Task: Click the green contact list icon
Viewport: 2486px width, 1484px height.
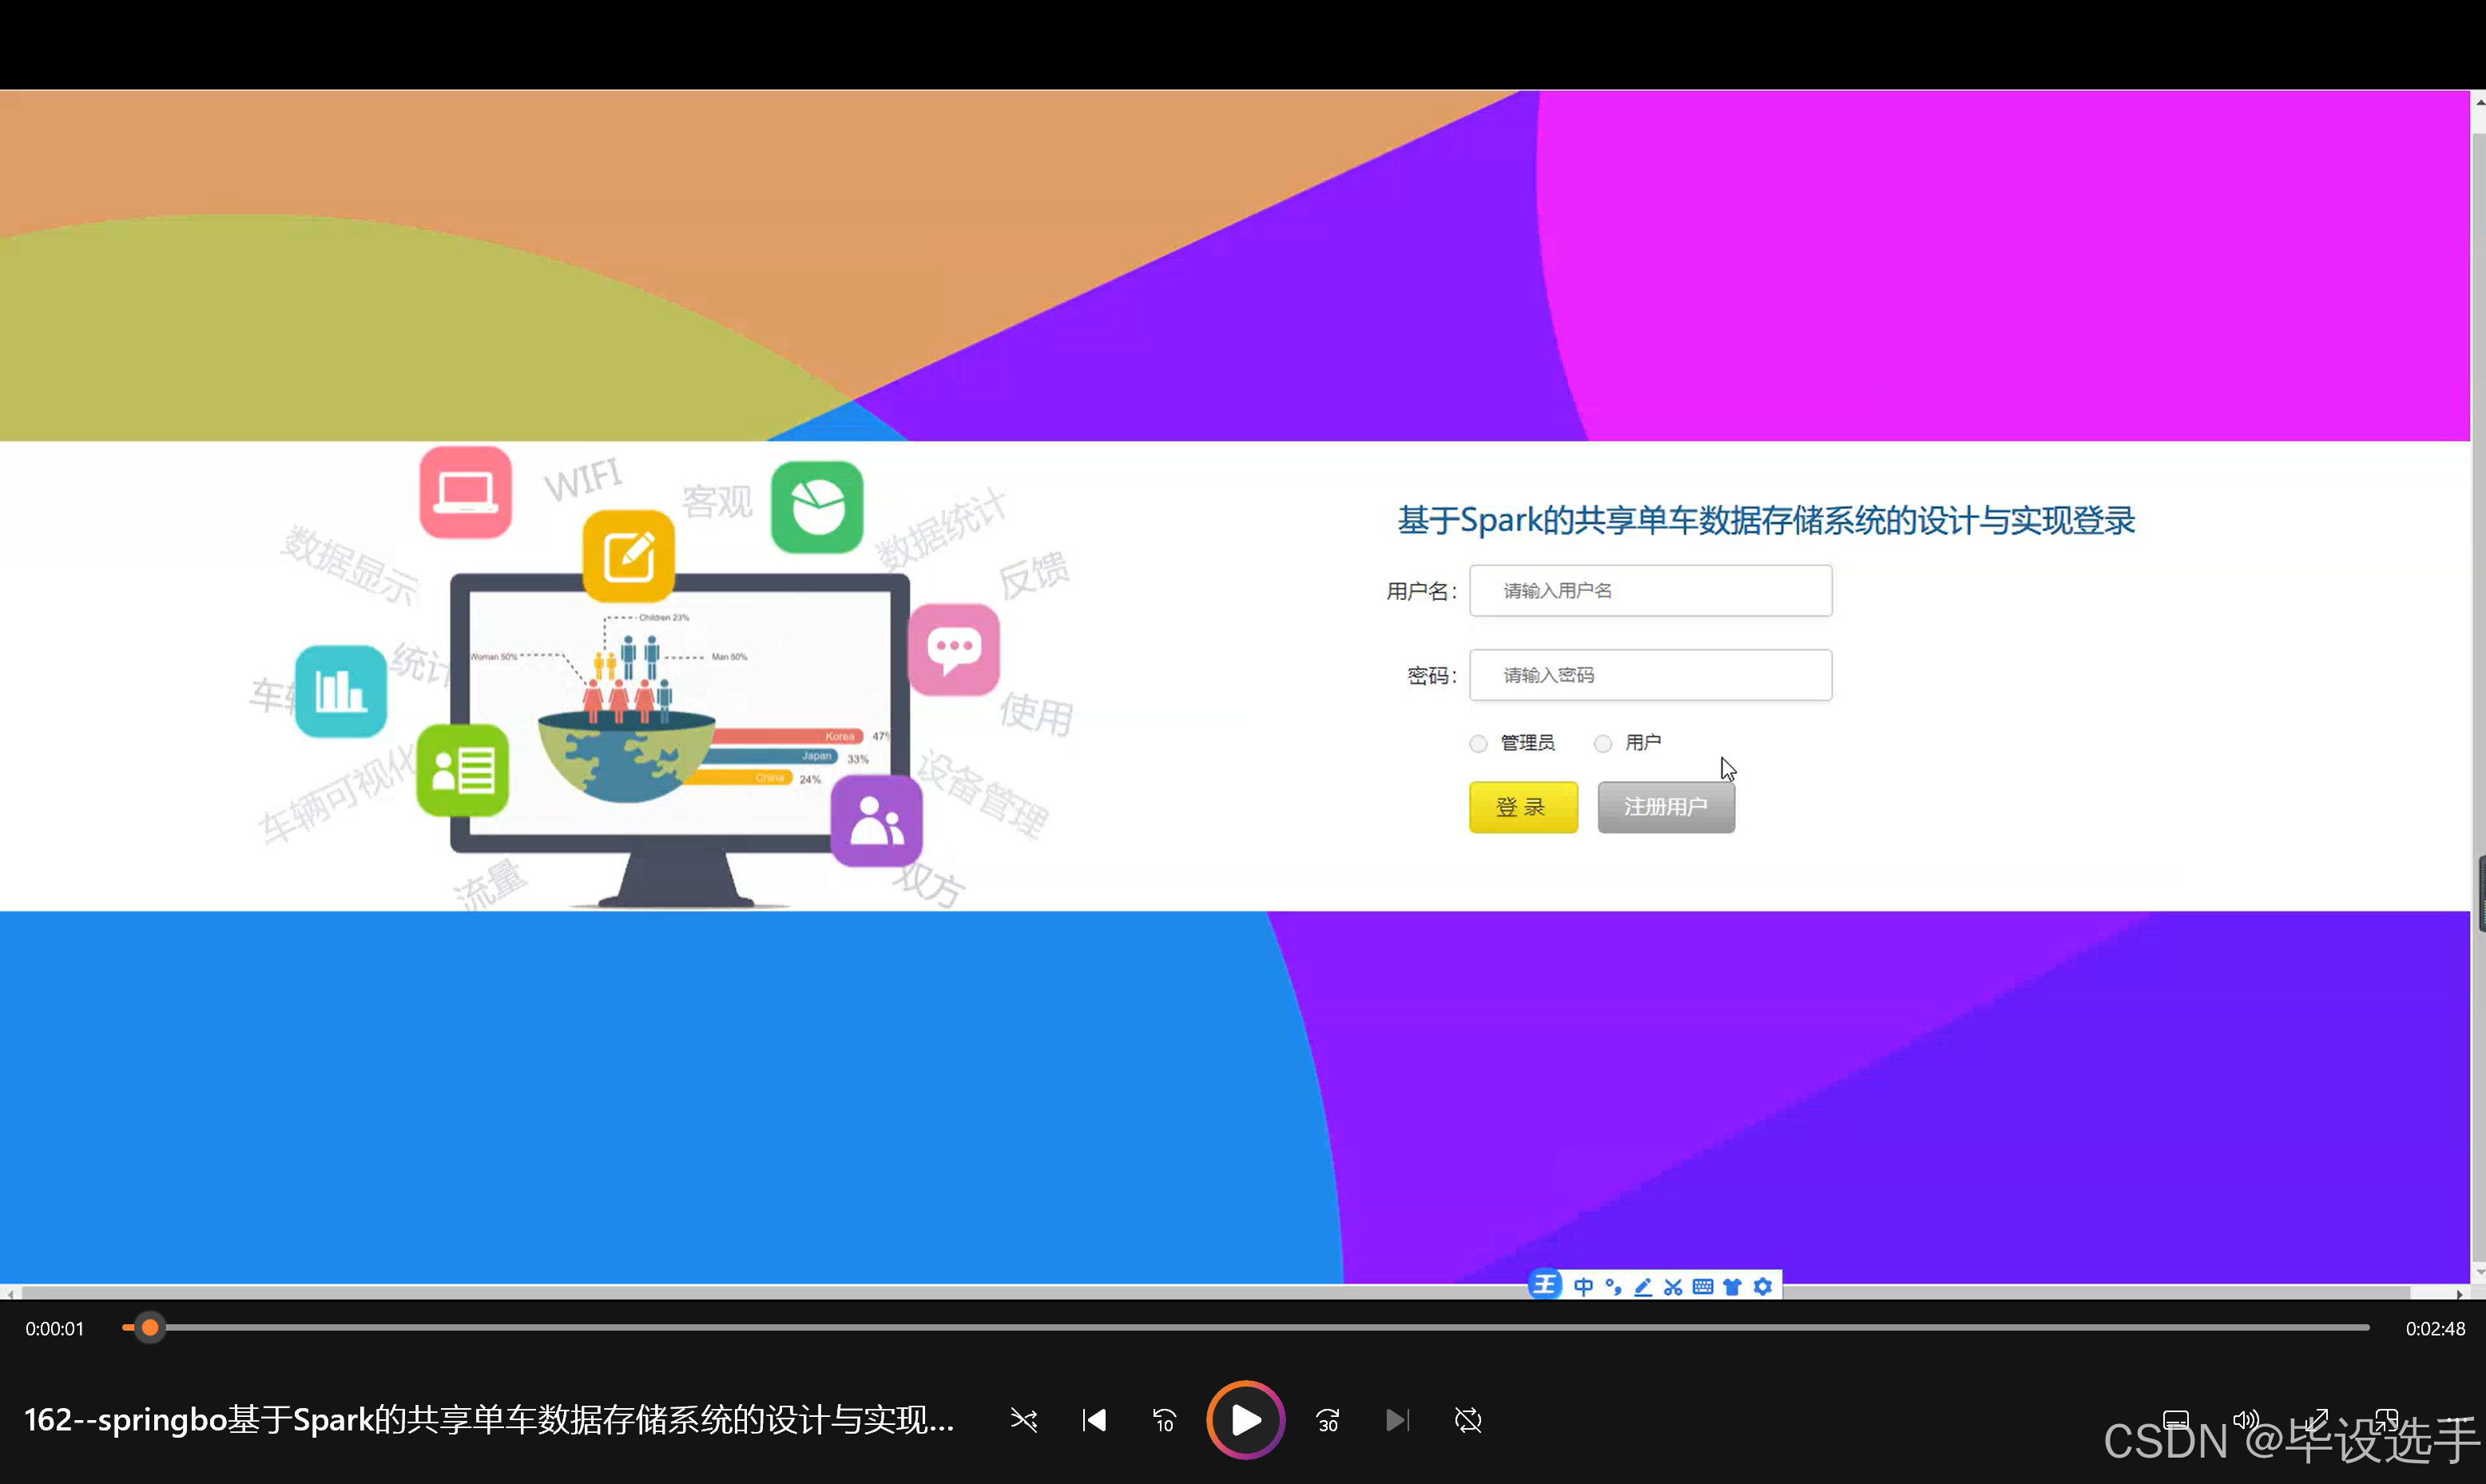Action: coord(463,770)
